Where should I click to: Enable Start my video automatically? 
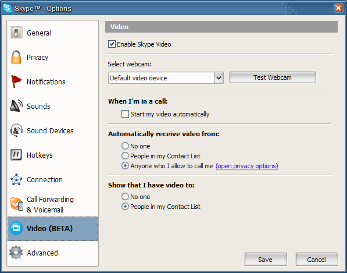pos(125,114)
